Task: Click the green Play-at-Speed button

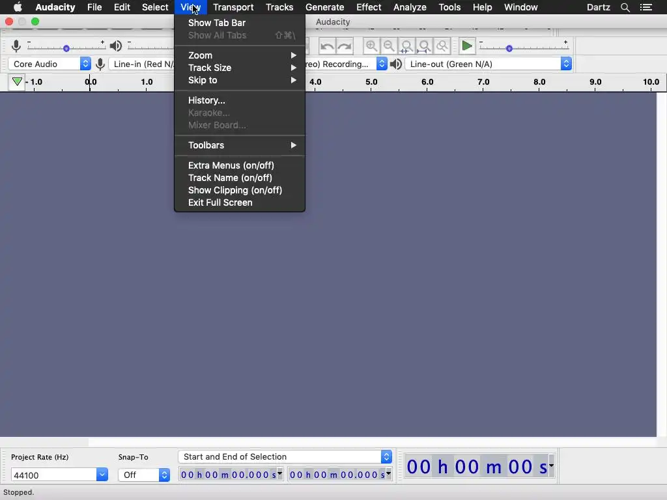Action: click(x=467, y=46)
